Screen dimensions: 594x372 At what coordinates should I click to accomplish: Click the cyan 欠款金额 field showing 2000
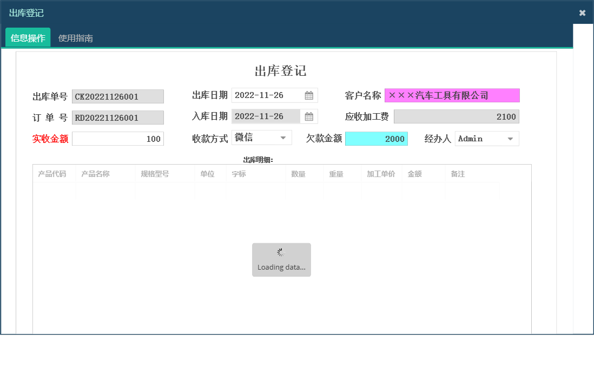[x=377, y=139]
